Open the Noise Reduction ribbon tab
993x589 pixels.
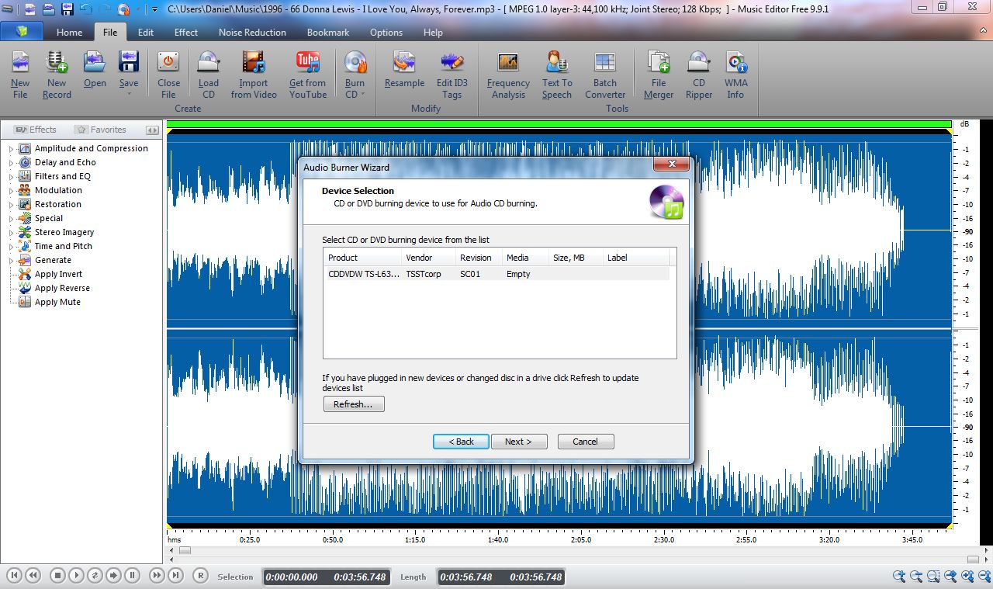pos(252,33)
